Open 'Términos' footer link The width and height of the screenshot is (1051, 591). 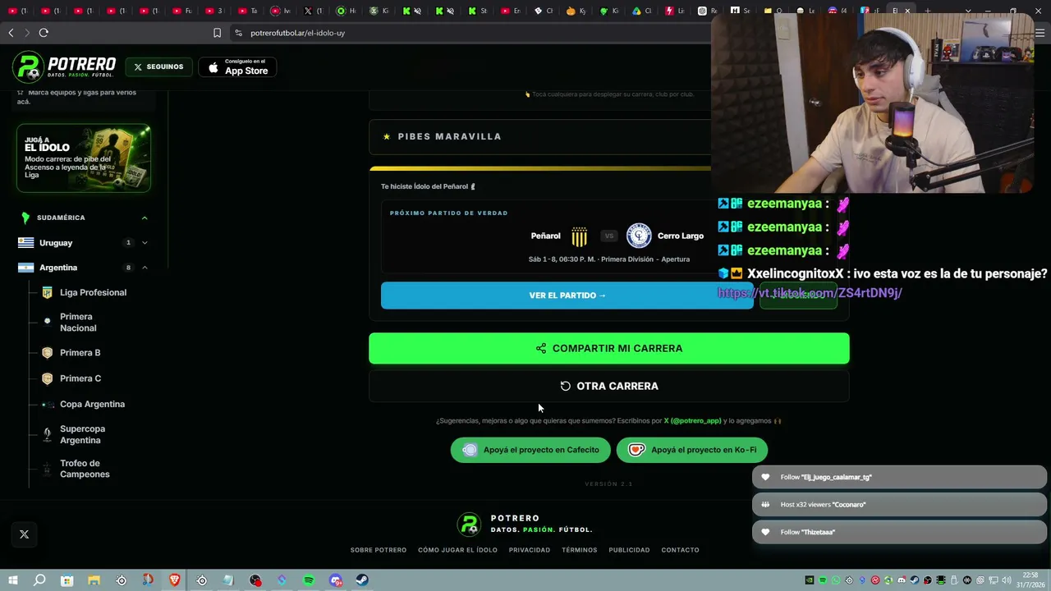coord(580,550)
